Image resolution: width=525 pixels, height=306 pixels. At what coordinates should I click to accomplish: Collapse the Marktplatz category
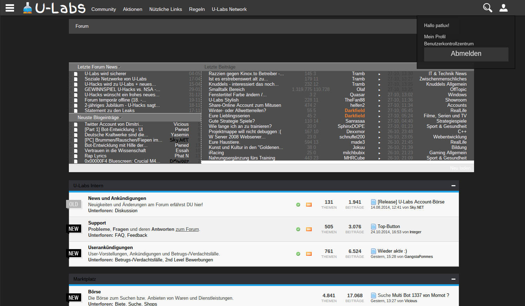[x=453, y=279]
